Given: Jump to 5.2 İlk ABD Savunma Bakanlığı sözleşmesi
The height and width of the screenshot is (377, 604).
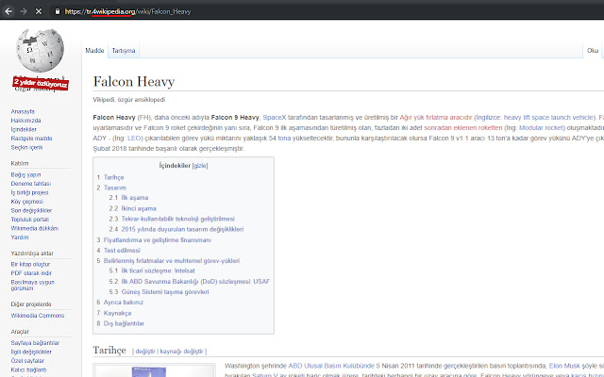Looking at the screenshot, I should pos(190,282).
